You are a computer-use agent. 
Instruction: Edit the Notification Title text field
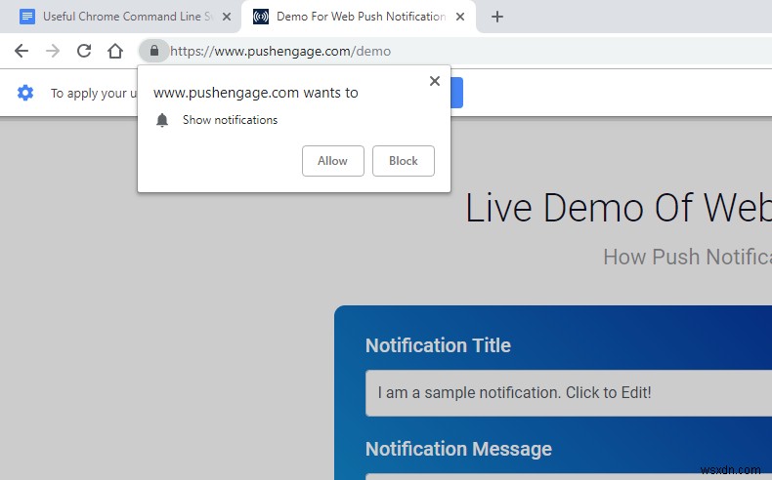pos(569,393)
